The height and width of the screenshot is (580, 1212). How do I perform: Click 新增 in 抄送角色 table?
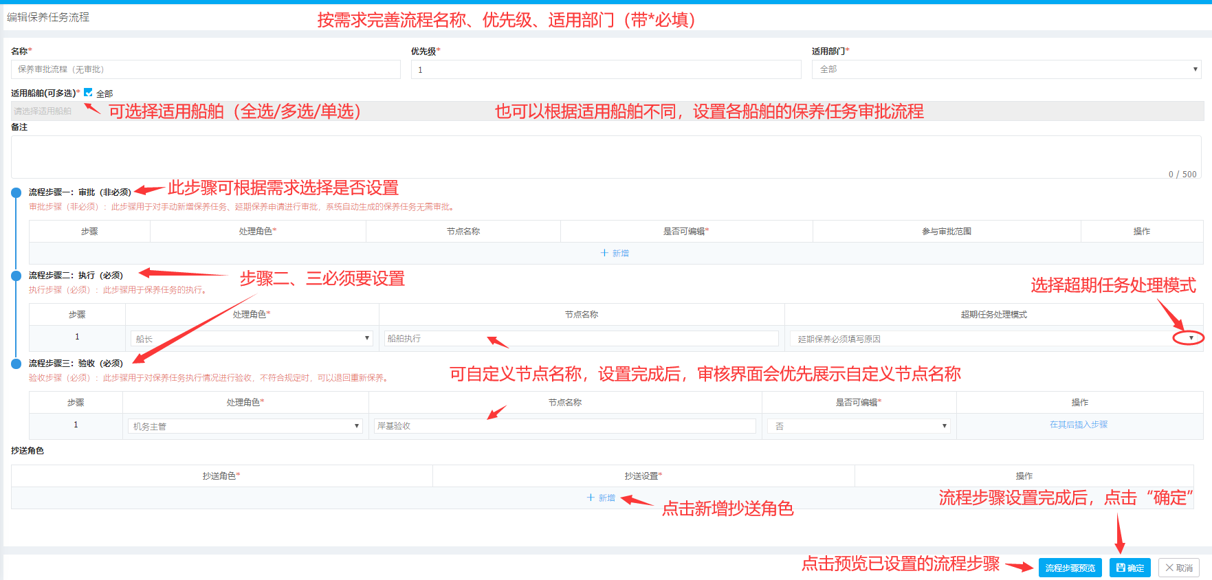click(601, 498)
